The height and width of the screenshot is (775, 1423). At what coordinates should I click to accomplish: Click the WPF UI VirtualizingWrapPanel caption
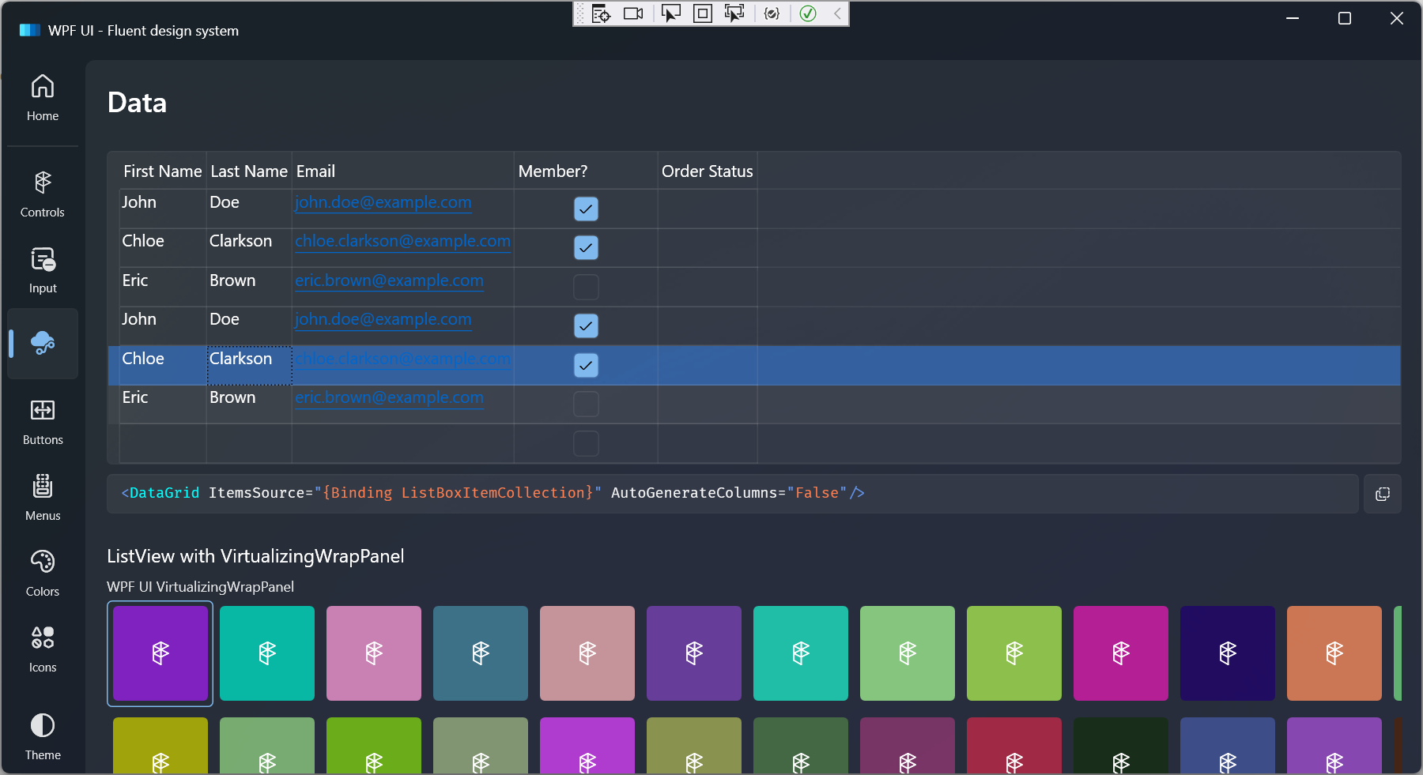coord(200,587)
